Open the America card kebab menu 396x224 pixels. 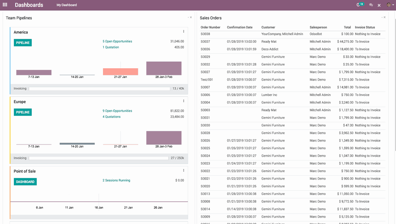click(184, 31)
